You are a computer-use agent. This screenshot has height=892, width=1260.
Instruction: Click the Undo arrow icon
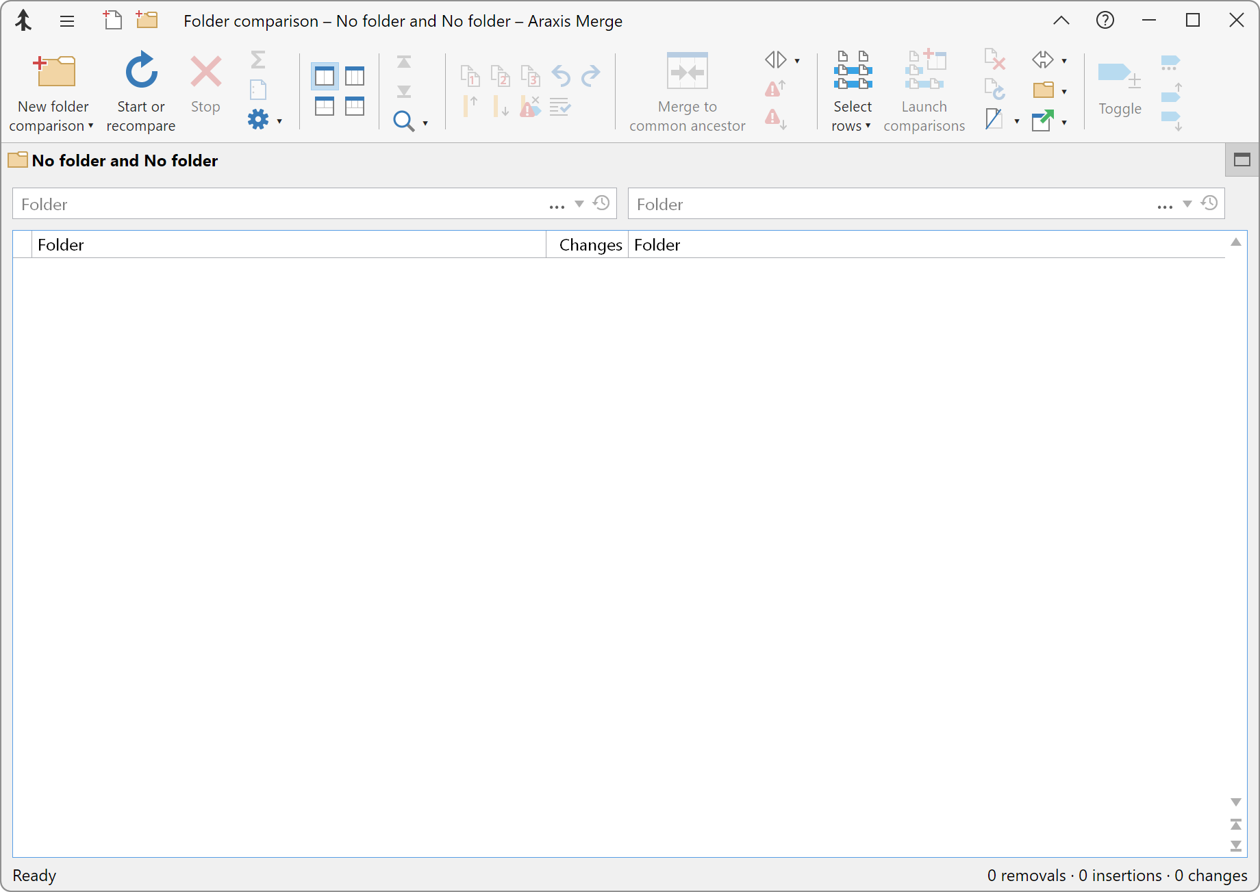[560, 75]
